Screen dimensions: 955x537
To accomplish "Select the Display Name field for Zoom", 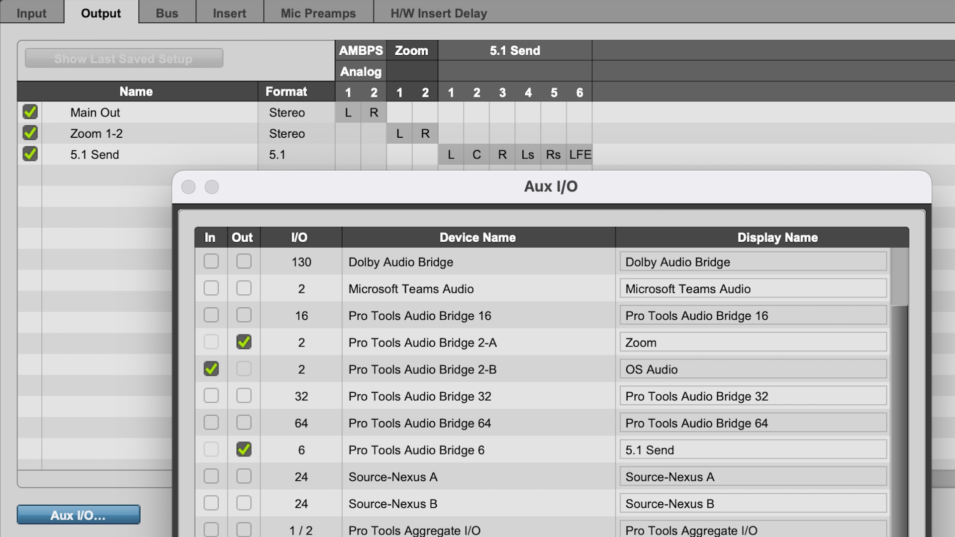I will tap(753, 342).
